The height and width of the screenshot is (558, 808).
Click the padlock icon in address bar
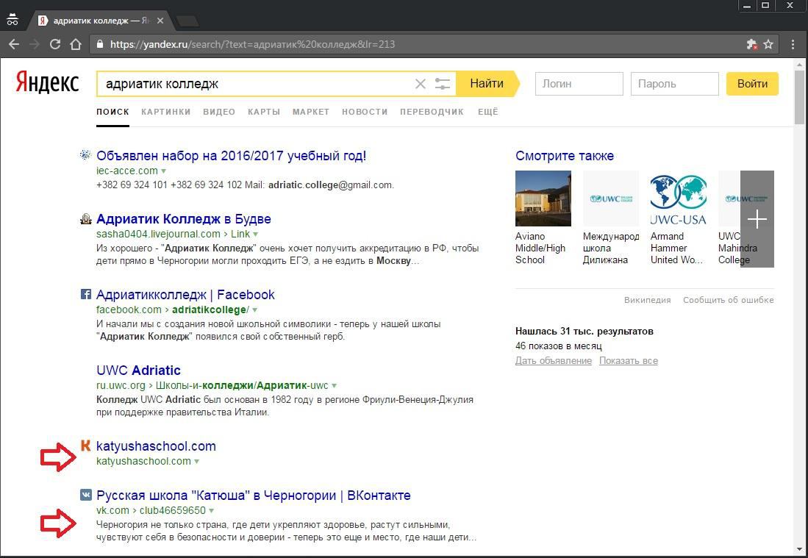point(100,44)
